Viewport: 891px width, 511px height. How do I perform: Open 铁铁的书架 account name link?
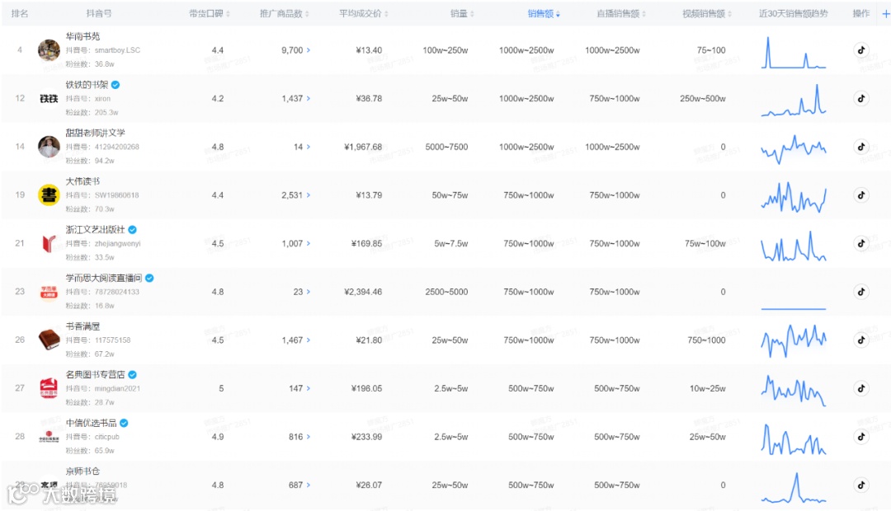(87, 85)
